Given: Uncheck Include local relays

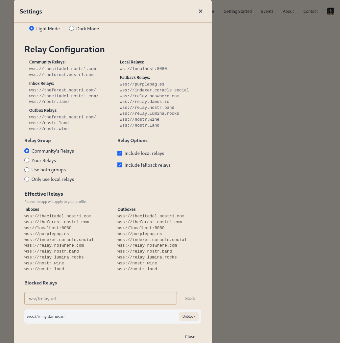Looking at the screenshot, I should tap(120, 153).
